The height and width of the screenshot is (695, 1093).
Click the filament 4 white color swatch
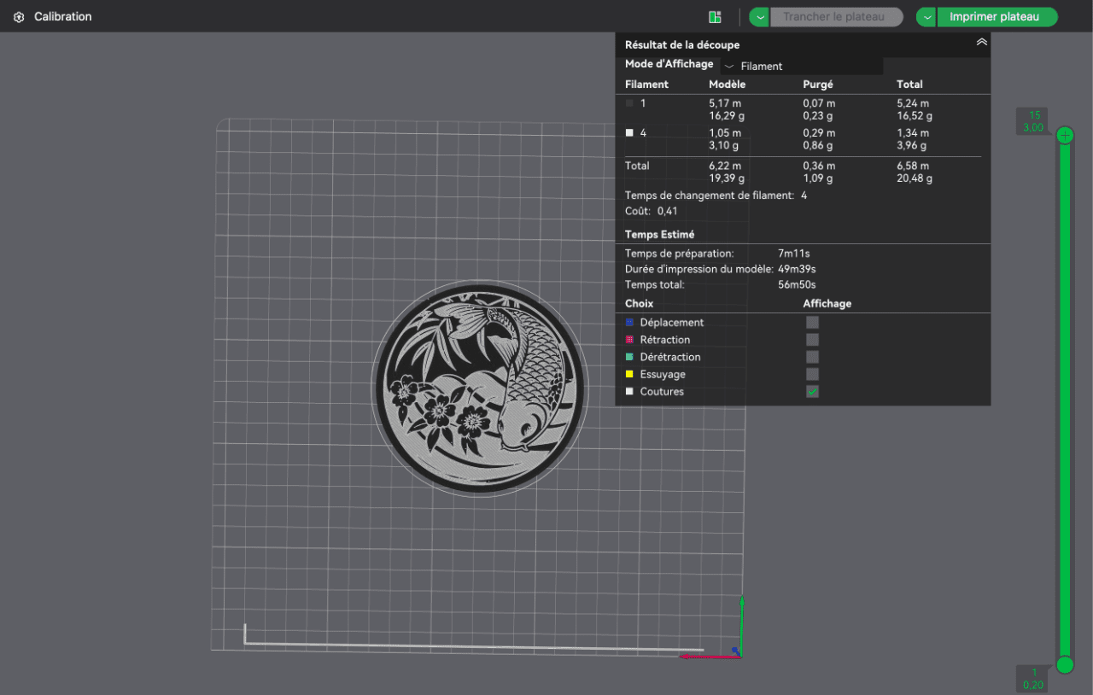(x=629, y=133)
